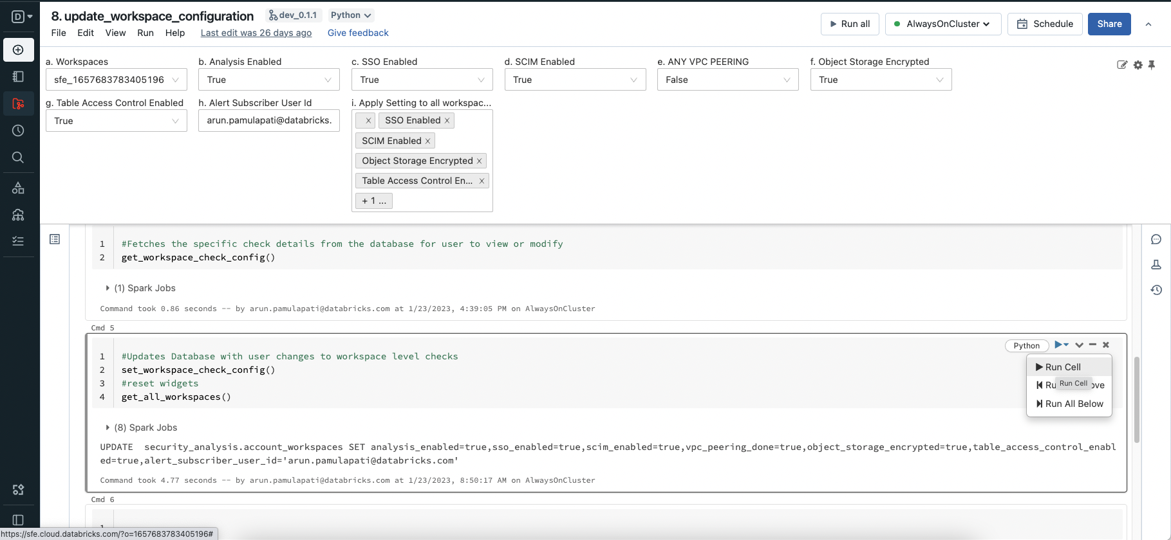This screenshot has width=1171, height=540.
Task: Open the Workspace notebook icon in sidebar
Action: click(x=18, y=76)
